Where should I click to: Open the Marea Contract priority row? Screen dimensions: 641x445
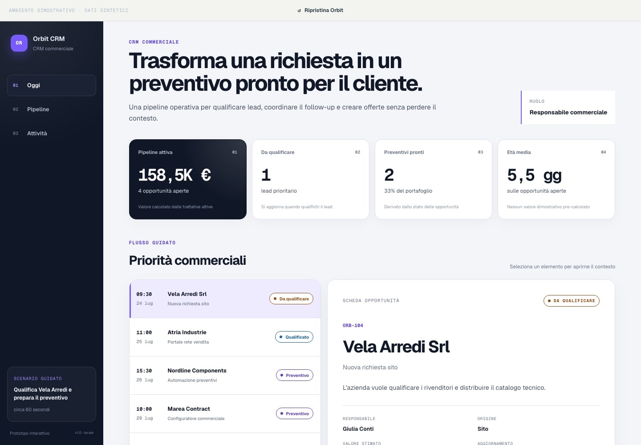click(225, 414)
